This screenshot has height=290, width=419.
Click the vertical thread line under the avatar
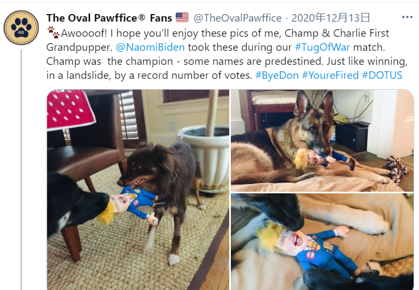tap(22, 170)
